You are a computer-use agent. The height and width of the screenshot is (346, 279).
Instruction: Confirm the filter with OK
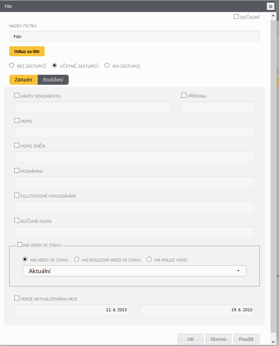(191, 339)
